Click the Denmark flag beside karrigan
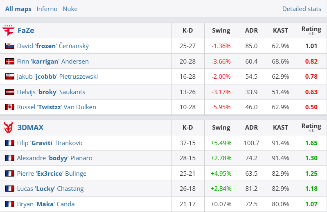 click(10, 62)
